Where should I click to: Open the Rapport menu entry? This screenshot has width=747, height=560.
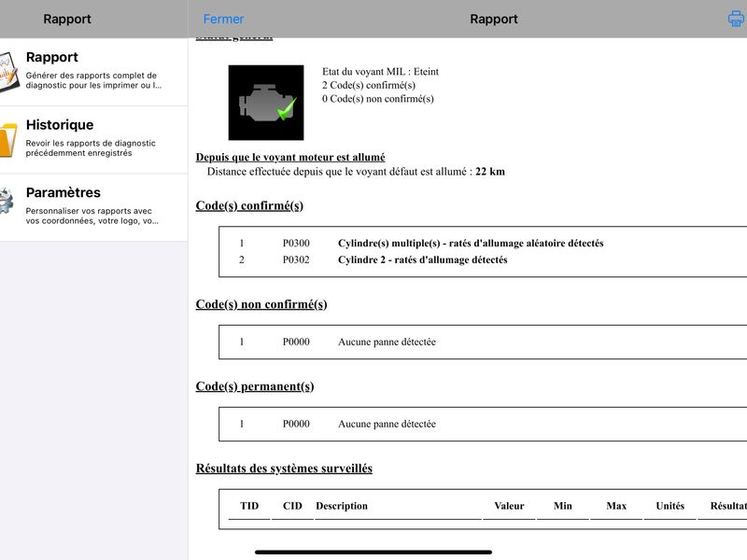tap(94, 72)
